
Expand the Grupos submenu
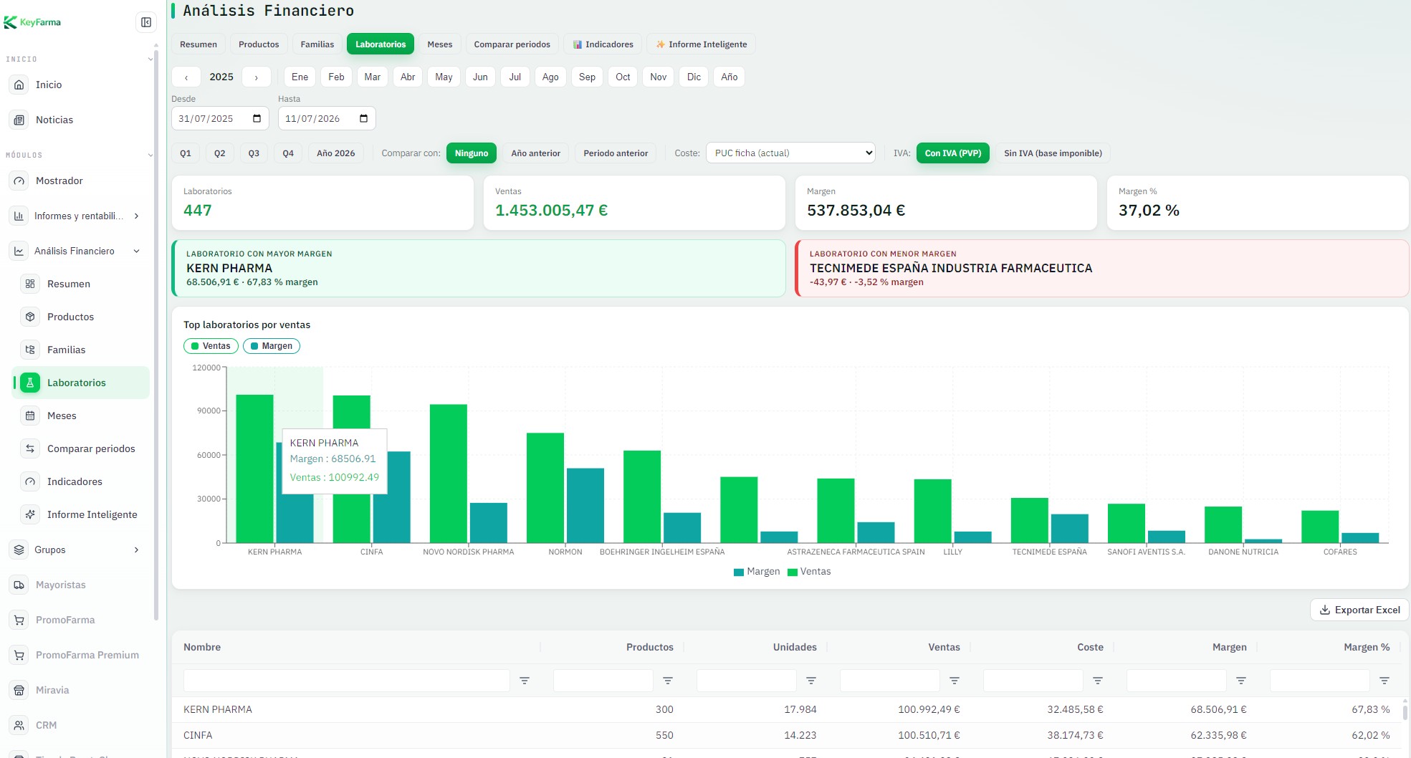[x=136, y=550]
